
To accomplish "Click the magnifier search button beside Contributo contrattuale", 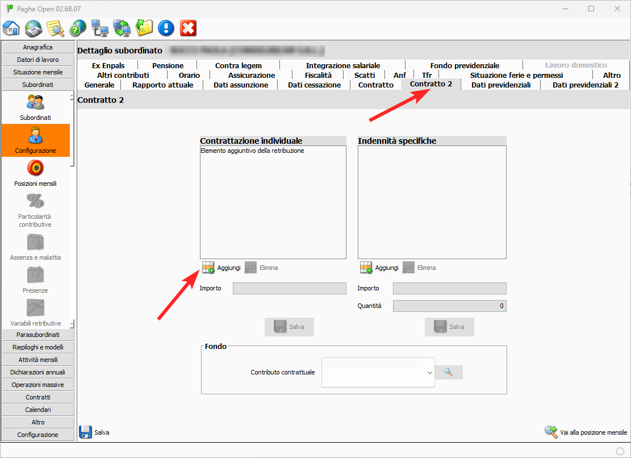I will coord(449,372).
